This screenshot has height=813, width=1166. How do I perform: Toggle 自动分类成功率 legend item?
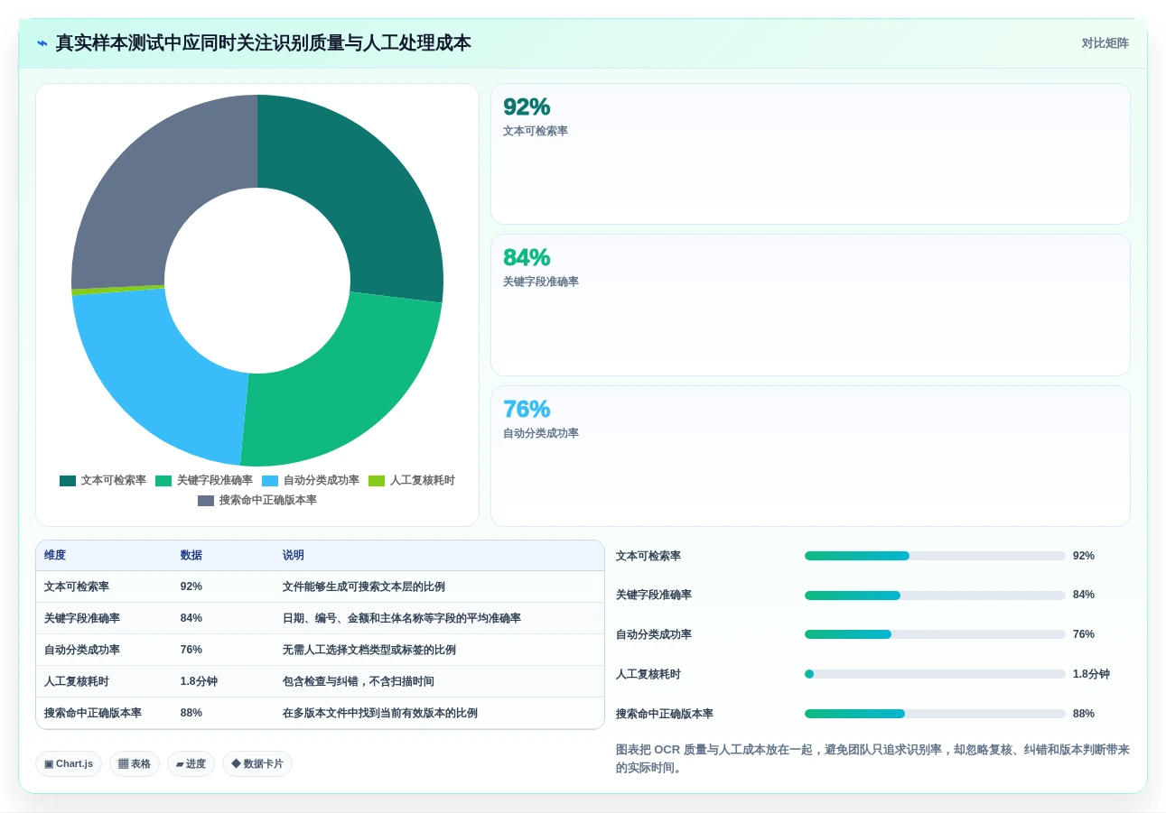(311, 481)
